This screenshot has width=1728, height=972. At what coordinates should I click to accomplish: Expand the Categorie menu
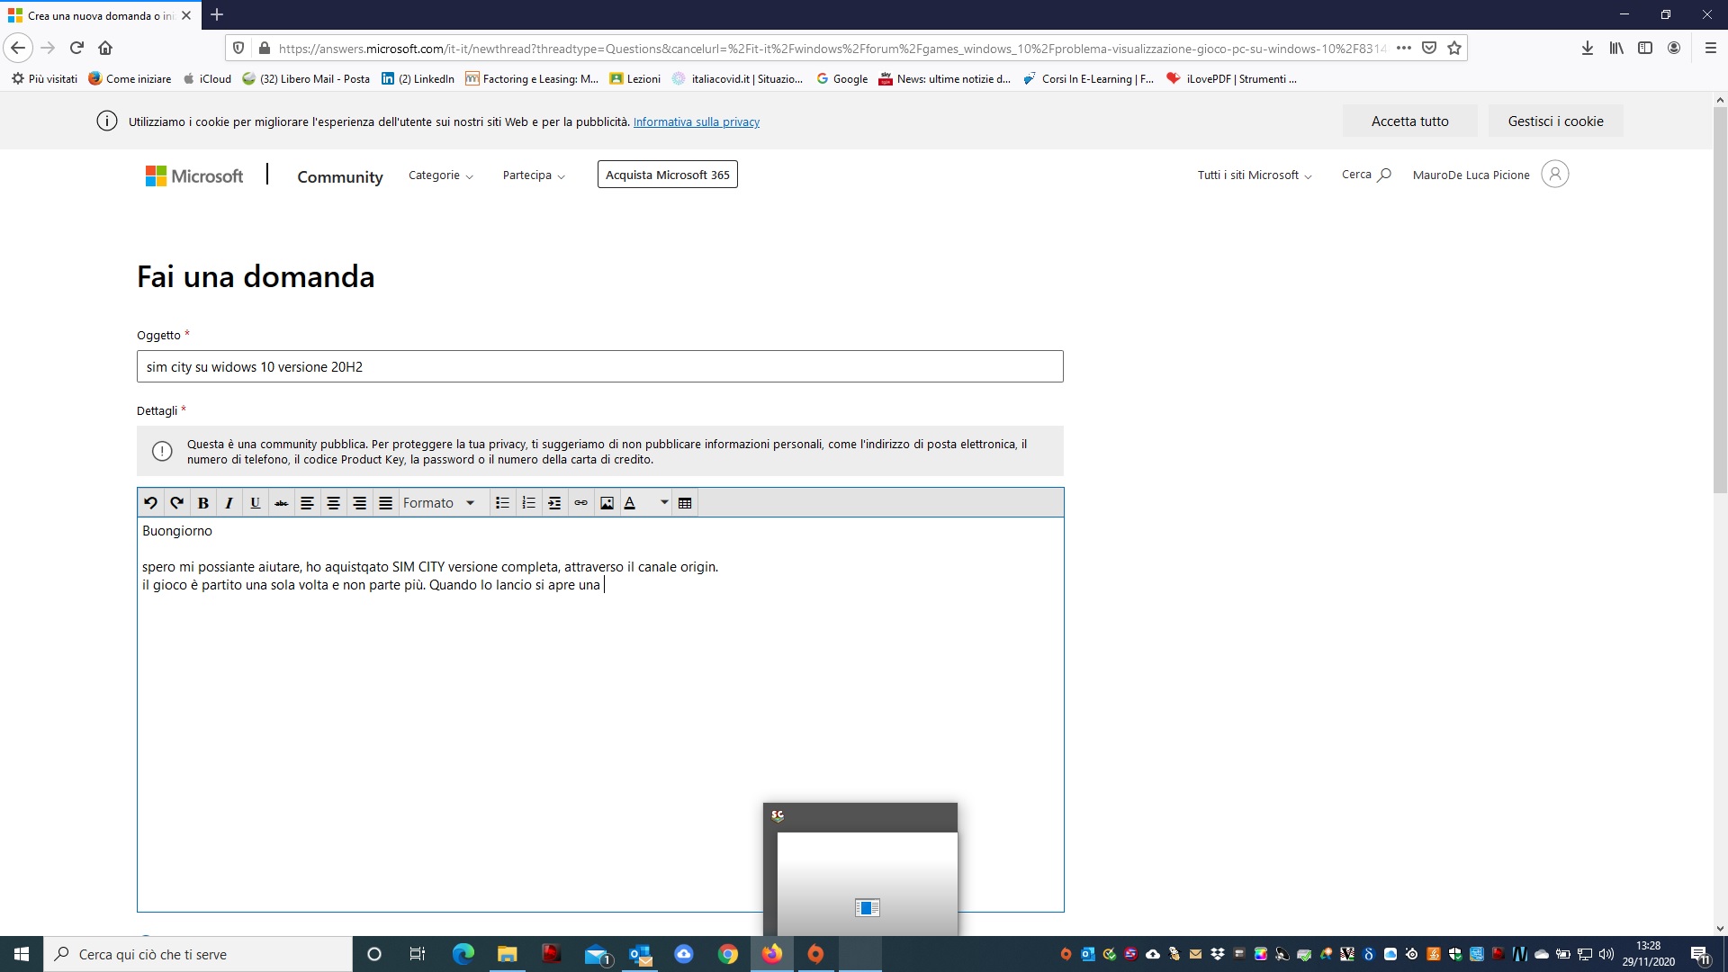coord(440,175)
